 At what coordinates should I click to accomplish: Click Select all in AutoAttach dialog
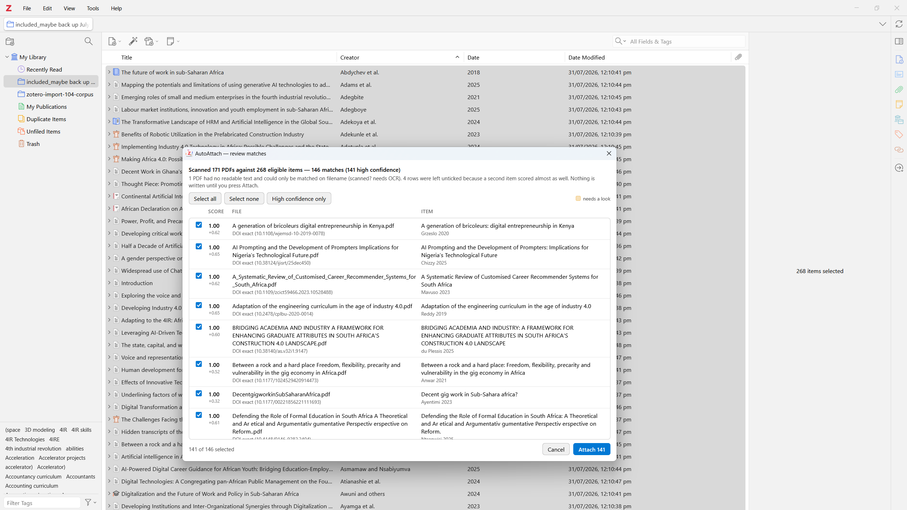[x=205, y=199]
